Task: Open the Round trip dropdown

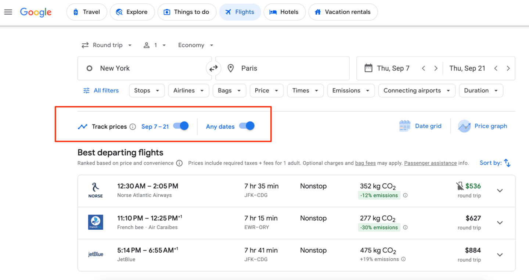Action: click(x=107, y=45)
